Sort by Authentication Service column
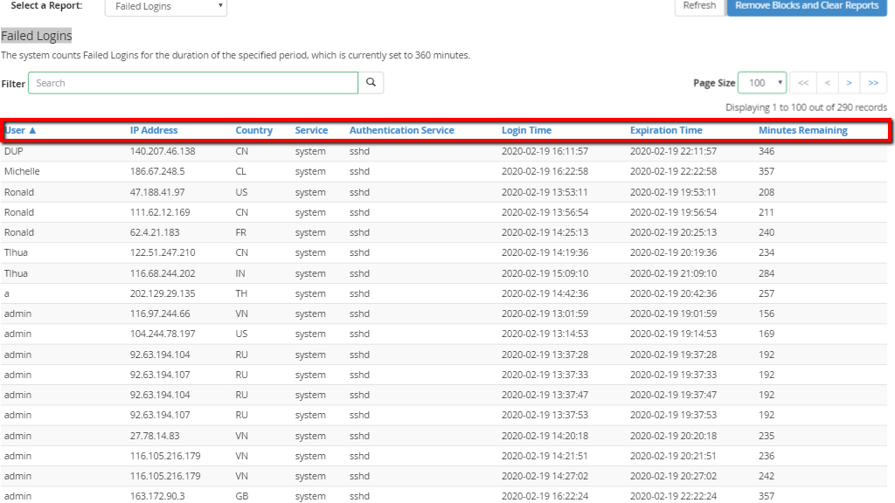 402,130
